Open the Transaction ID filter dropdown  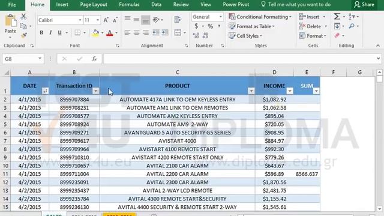point(96,91)
